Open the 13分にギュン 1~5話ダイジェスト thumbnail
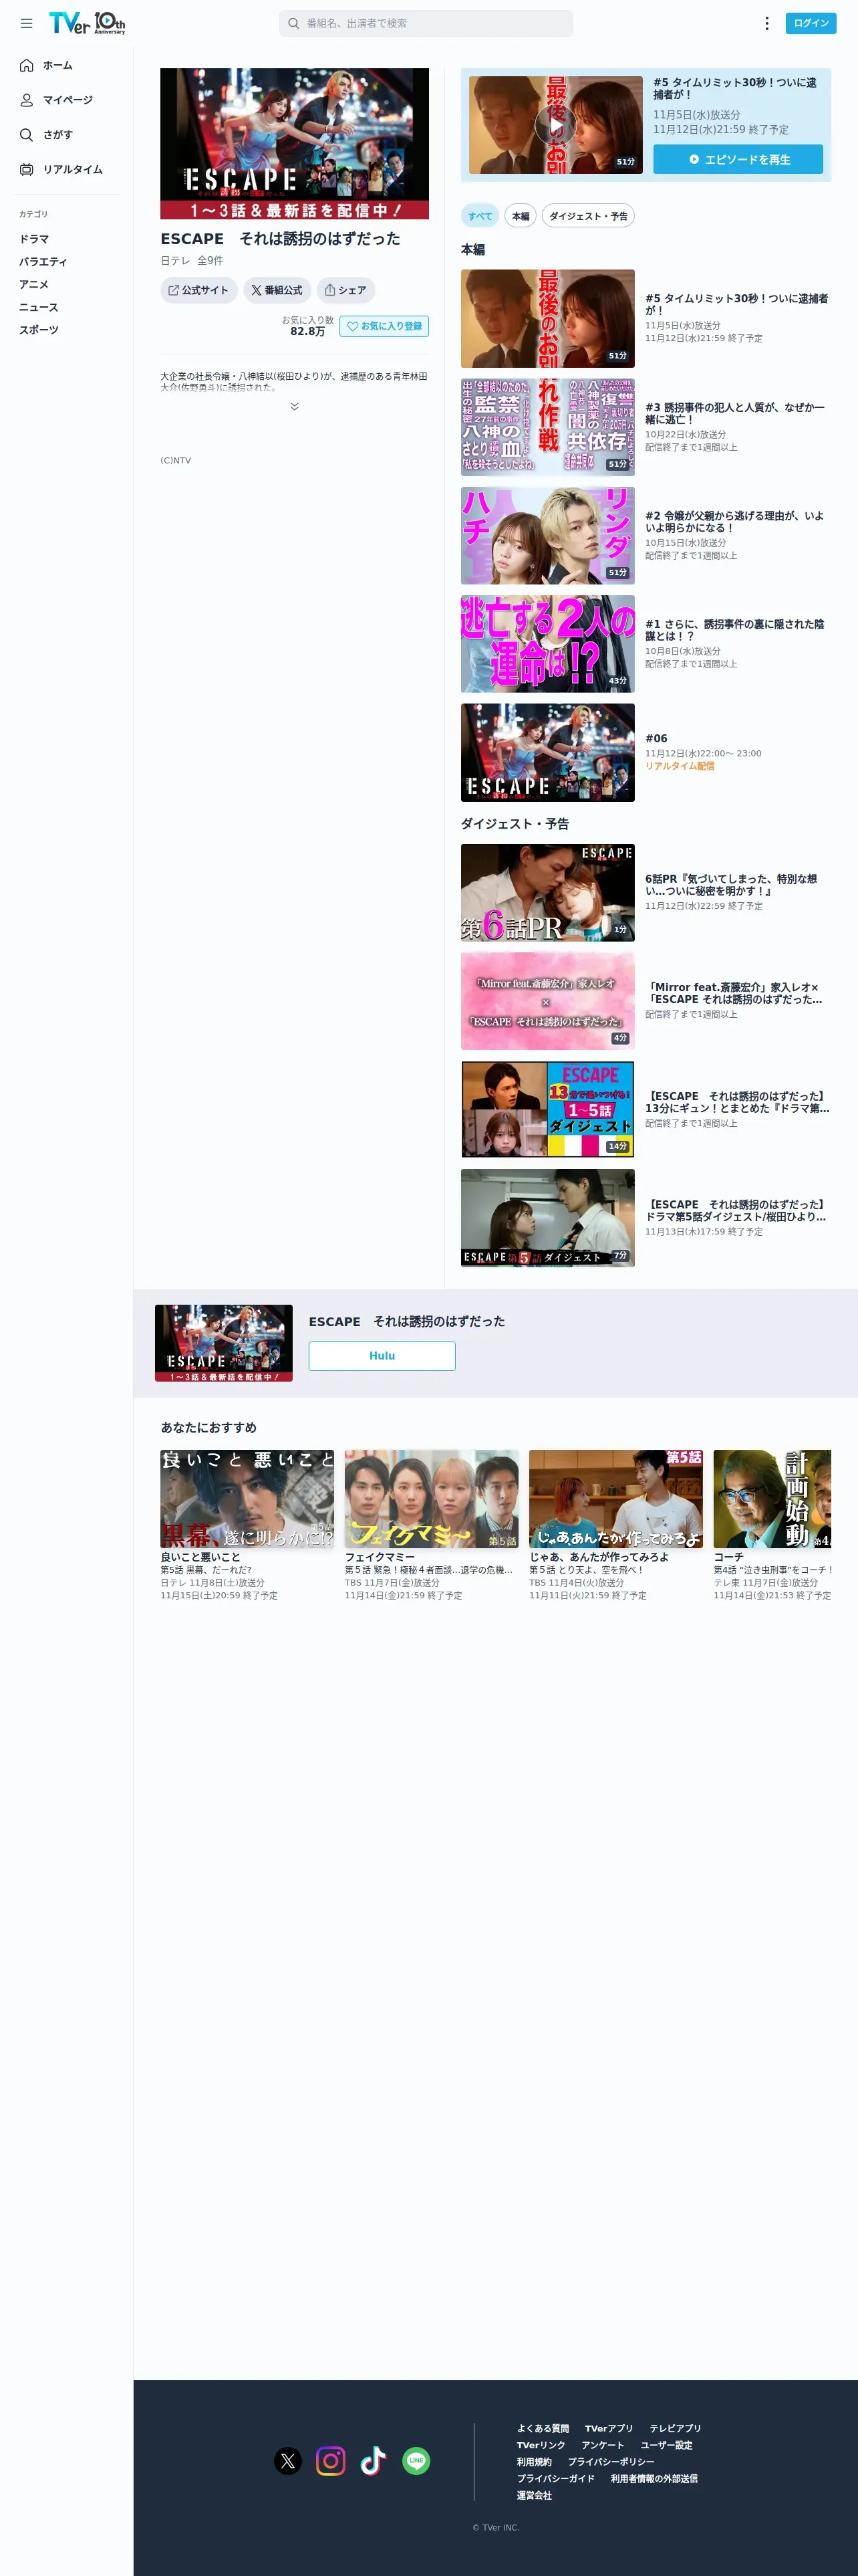 pos(547,1110)
